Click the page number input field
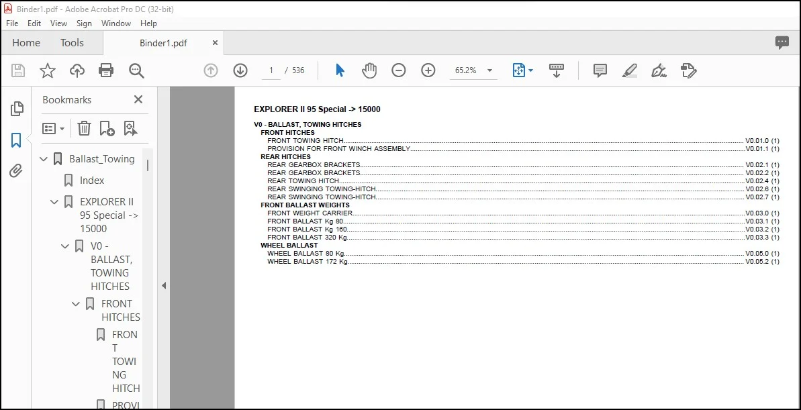 (x=271, y=70)
